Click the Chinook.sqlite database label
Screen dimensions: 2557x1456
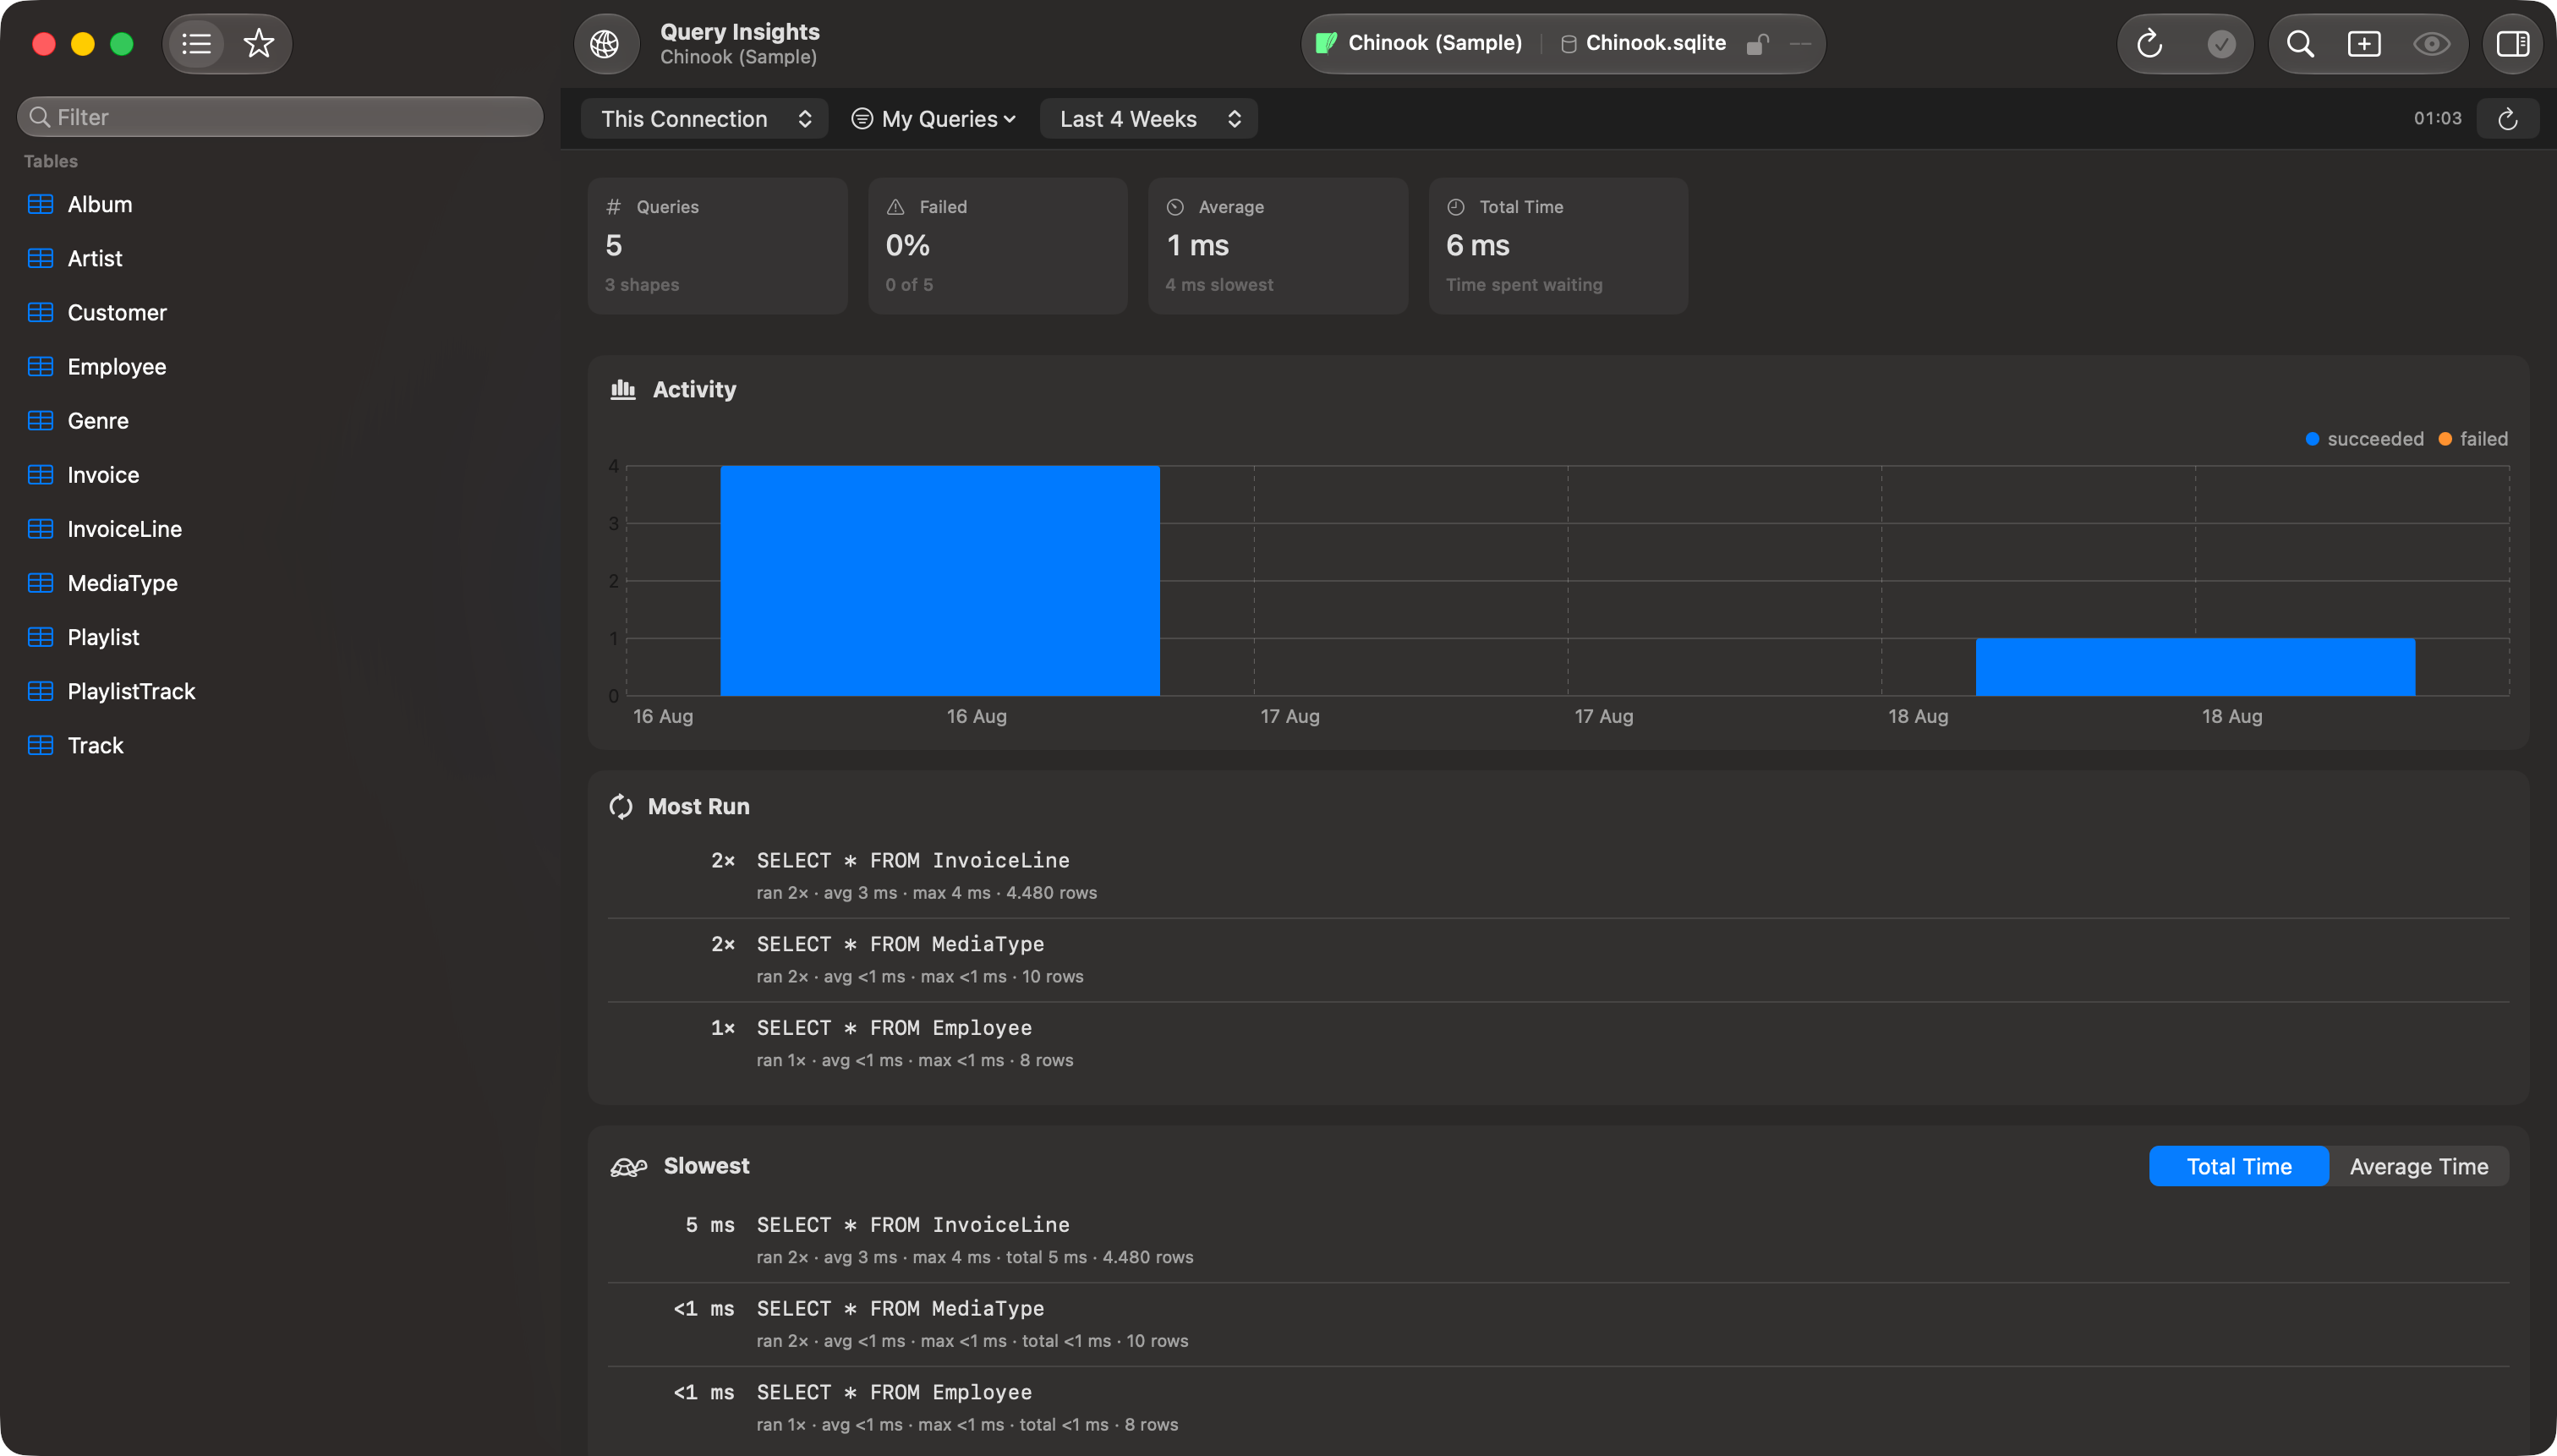click(1655, 43)
